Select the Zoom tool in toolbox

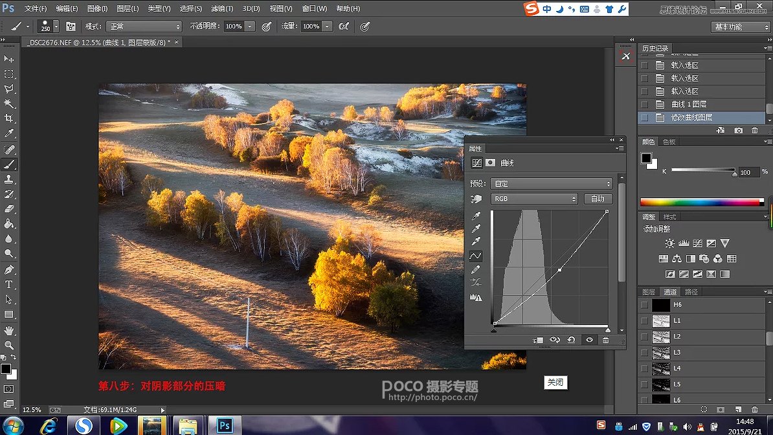pos(9,345)
